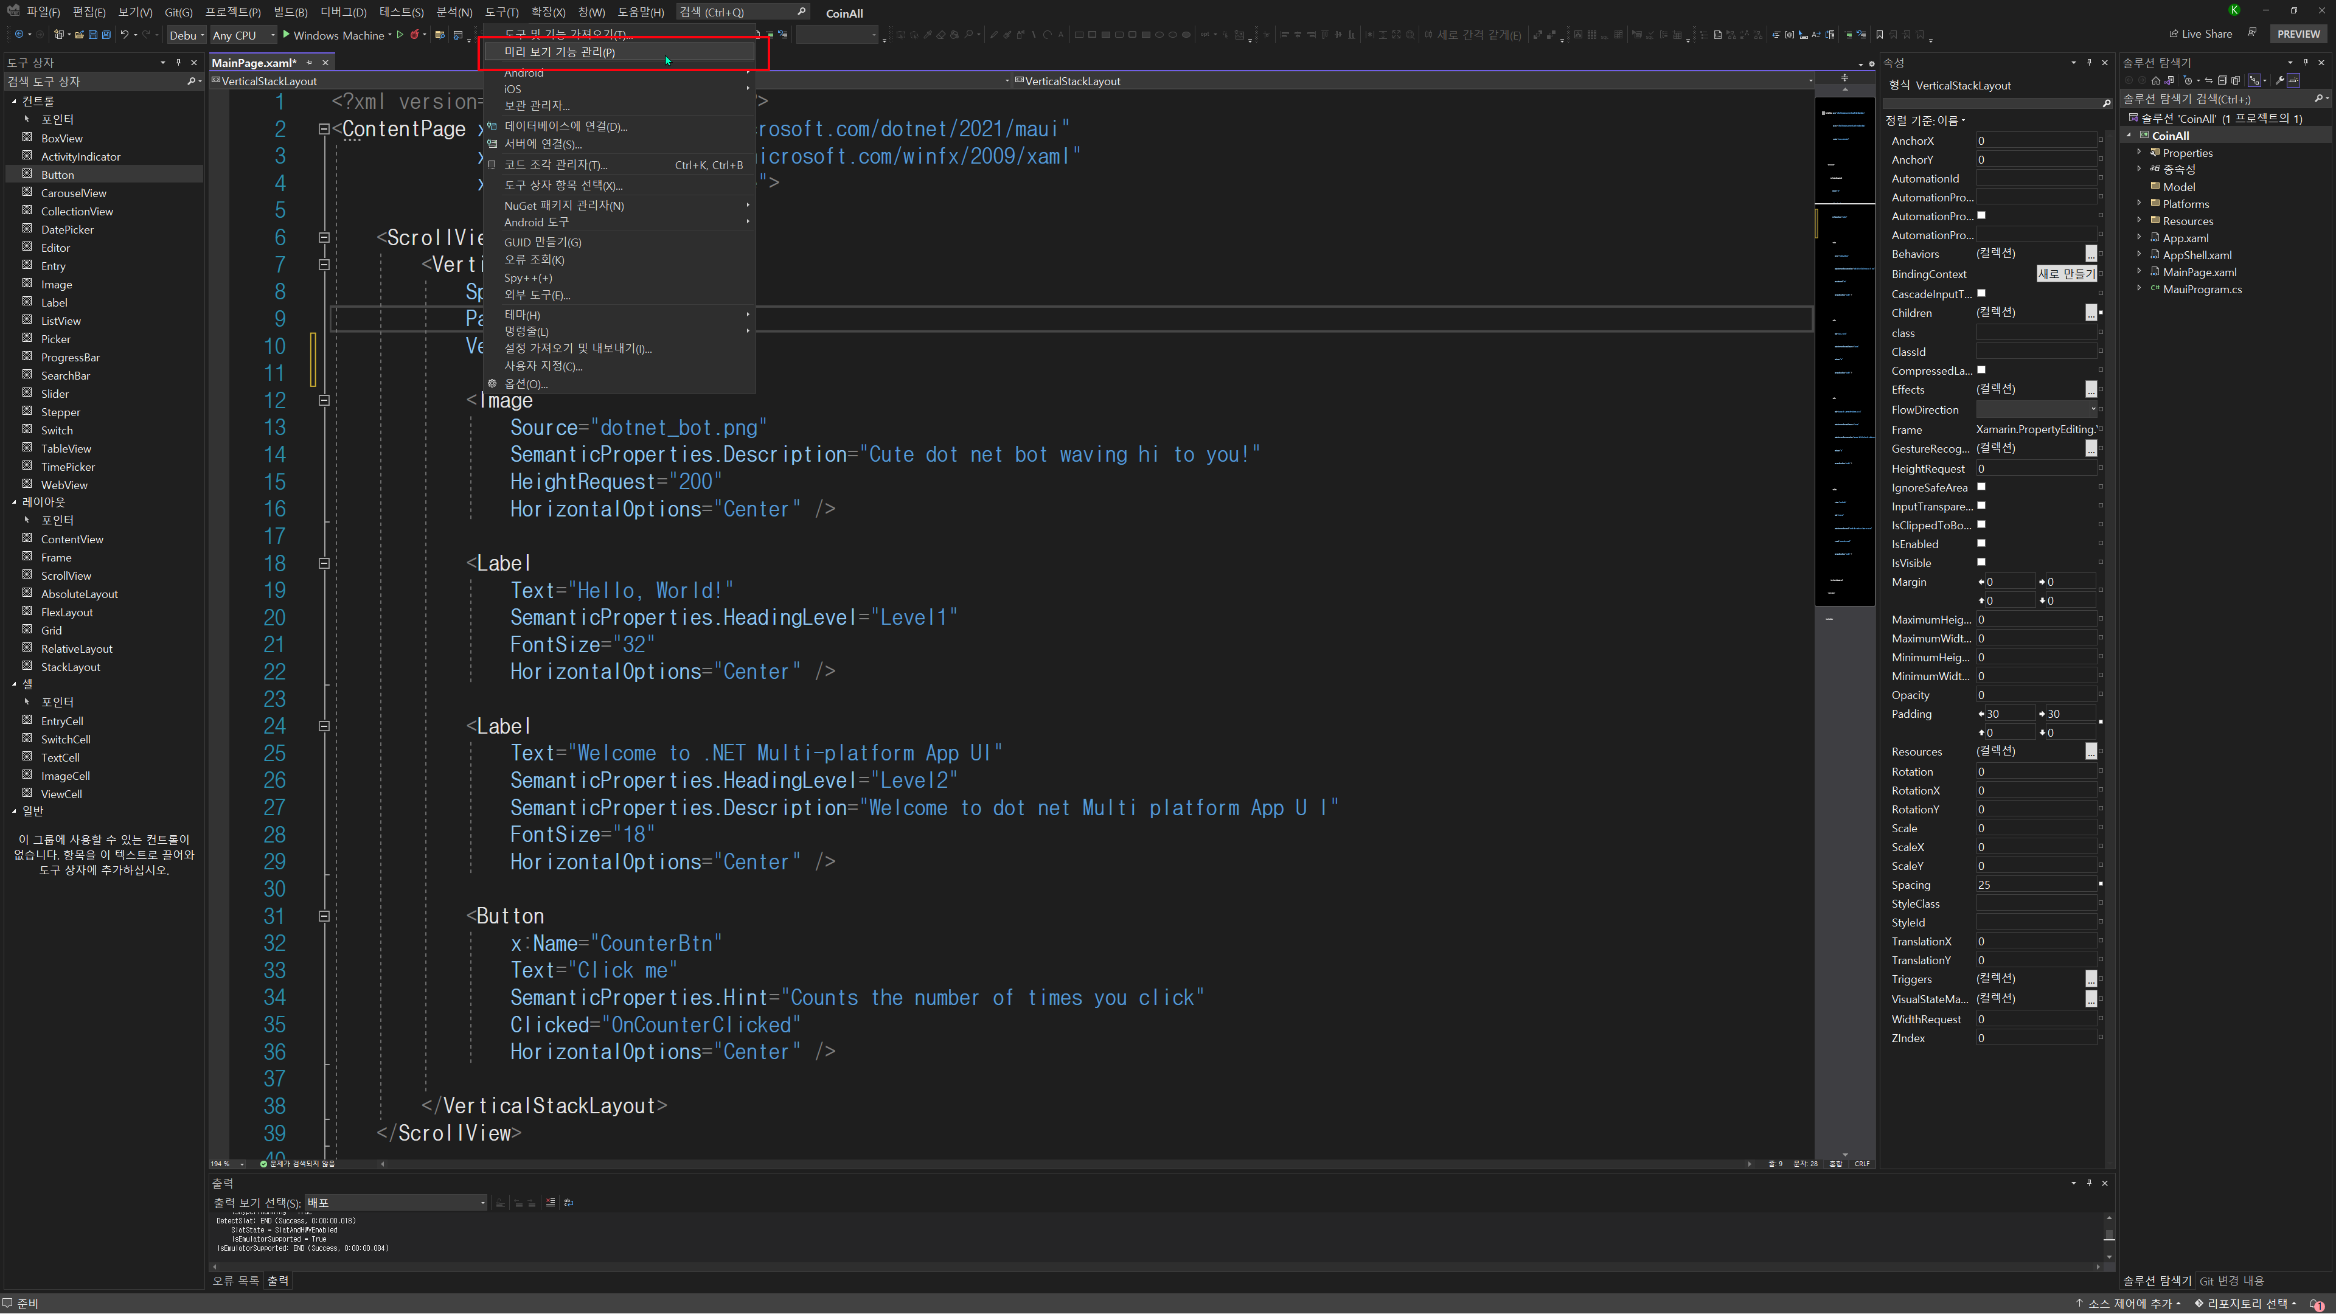Image resolution: width=2336 pixels, height=1314 pixels.
Task: Switch to the Error List tab at the bottom
Action: click(x=235, y=1281)
